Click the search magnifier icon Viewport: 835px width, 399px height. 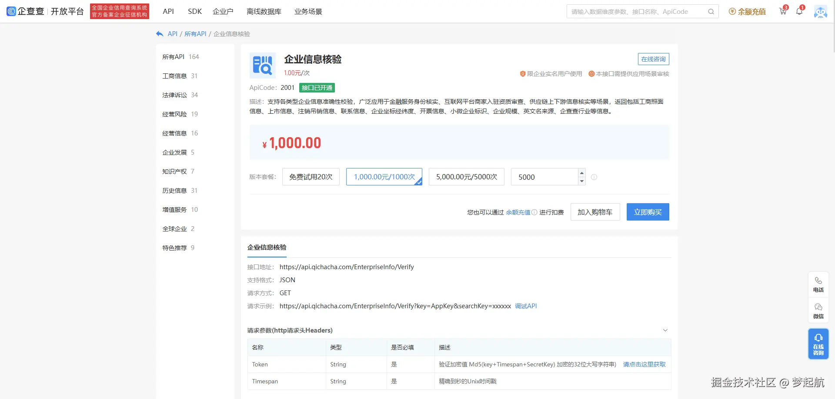tap(711, 12)
